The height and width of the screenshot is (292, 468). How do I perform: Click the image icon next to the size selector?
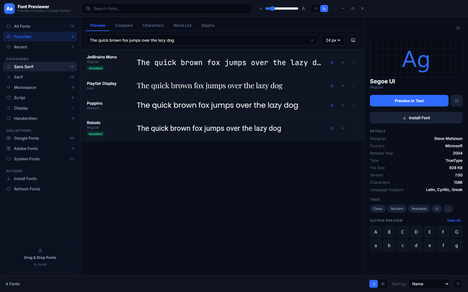(x=353, y=40)
